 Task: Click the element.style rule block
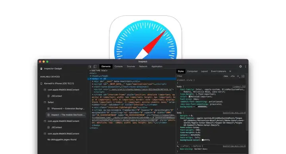pos(211,82)
